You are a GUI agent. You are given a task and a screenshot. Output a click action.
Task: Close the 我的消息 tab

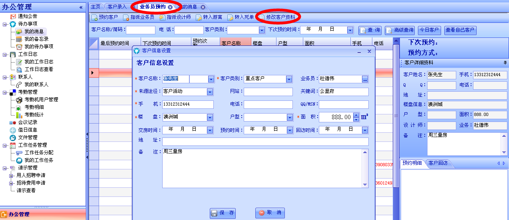tap(203, 7)
